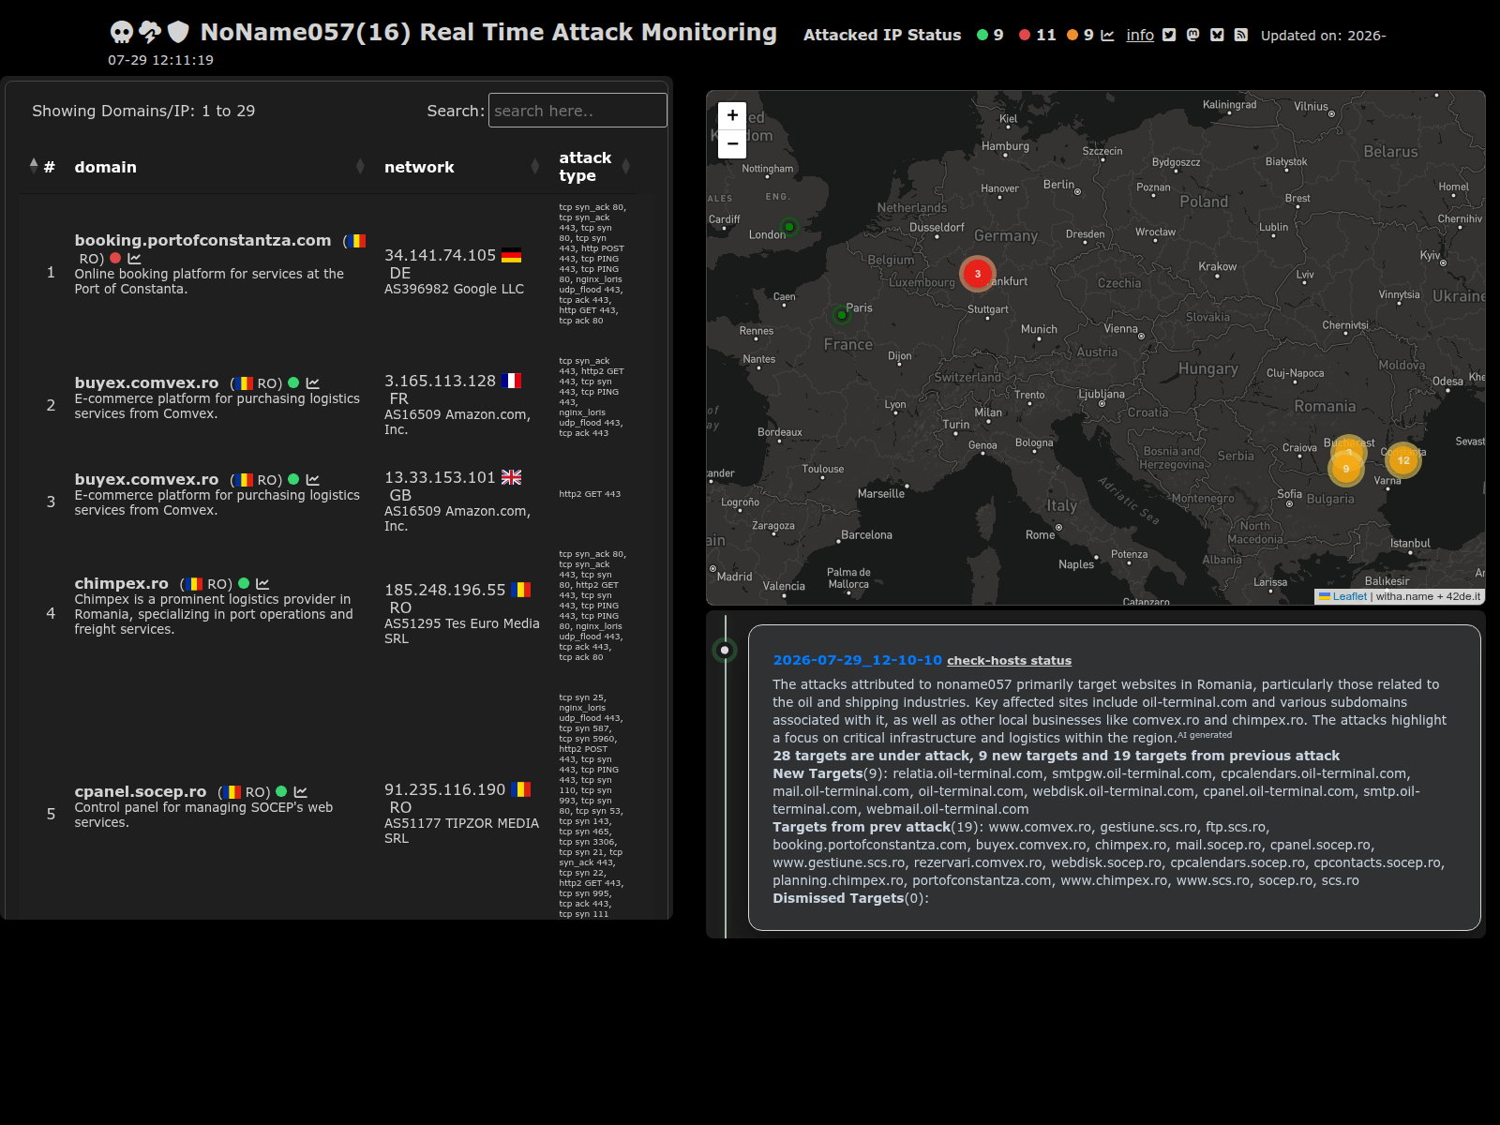
Task: Open booking.portofconstantza.com domain entry
Action: [202, 241]
